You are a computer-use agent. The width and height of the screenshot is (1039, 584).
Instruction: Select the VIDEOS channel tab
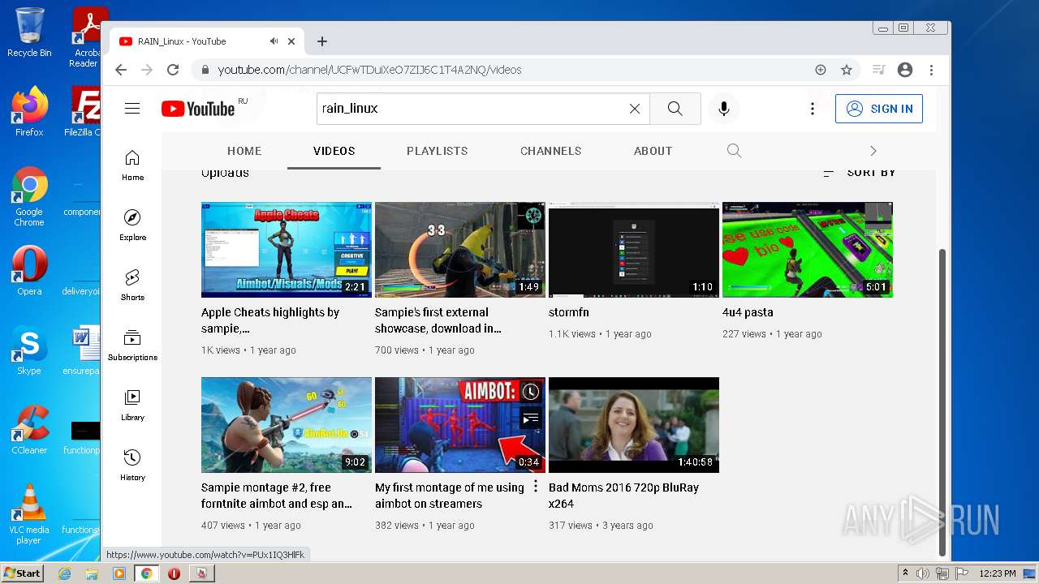(x=334, y=151)
